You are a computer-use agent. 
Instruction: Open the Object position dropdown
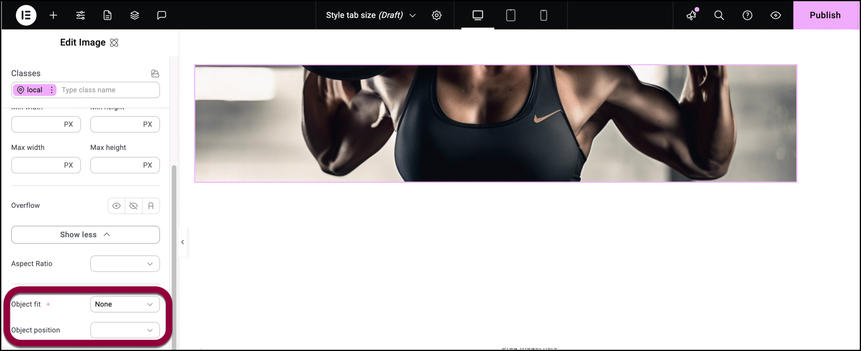(x=125, y=330)
